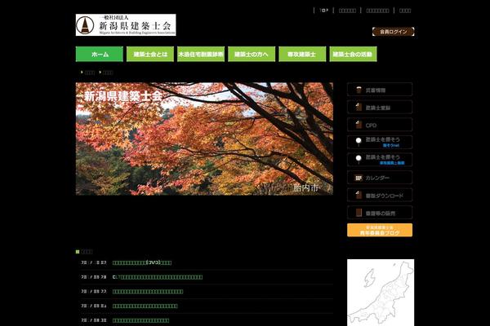The width and height of the screenshot is (490, 326).
Task: Open the 建築士会の活動 navigation tab
Action: click(353, 55)
